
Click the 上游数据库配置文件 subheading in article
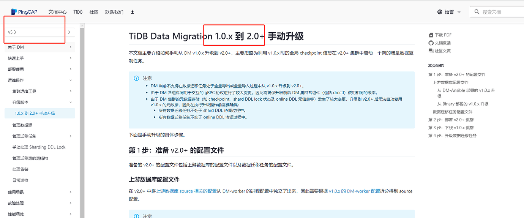pyautogui.click(x=154, y=179)
